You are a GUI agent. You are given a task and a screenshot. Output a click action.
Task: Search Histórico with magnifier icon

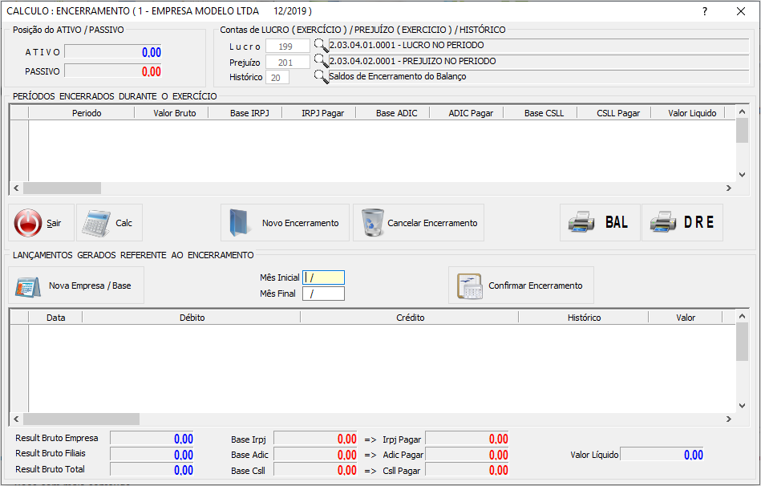[x=321, y=77]
